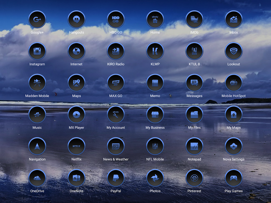Launch the Pinterest app icon
Screen dimensions: 271x203
click(x=194, y=178)
